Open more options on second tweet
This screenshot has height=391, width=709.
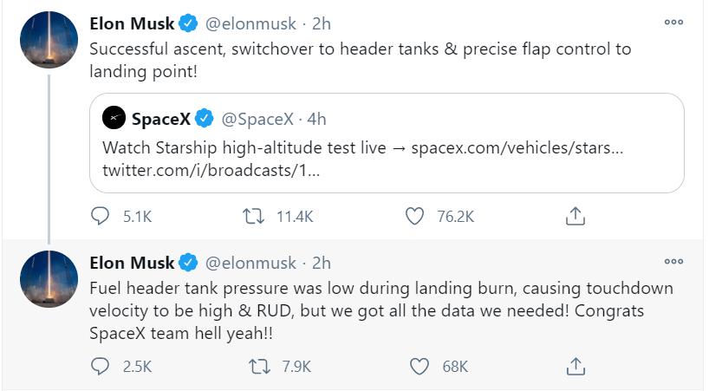[673, 261]
